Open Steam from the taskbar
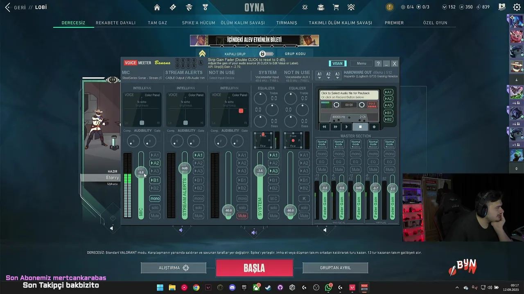 click(x=268, y=287)
